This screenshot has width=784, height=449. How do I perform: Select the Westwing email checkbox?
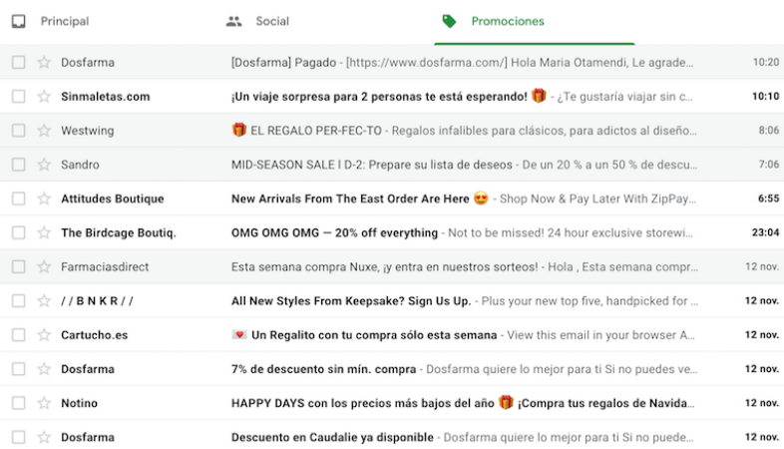tap(19, 131)
